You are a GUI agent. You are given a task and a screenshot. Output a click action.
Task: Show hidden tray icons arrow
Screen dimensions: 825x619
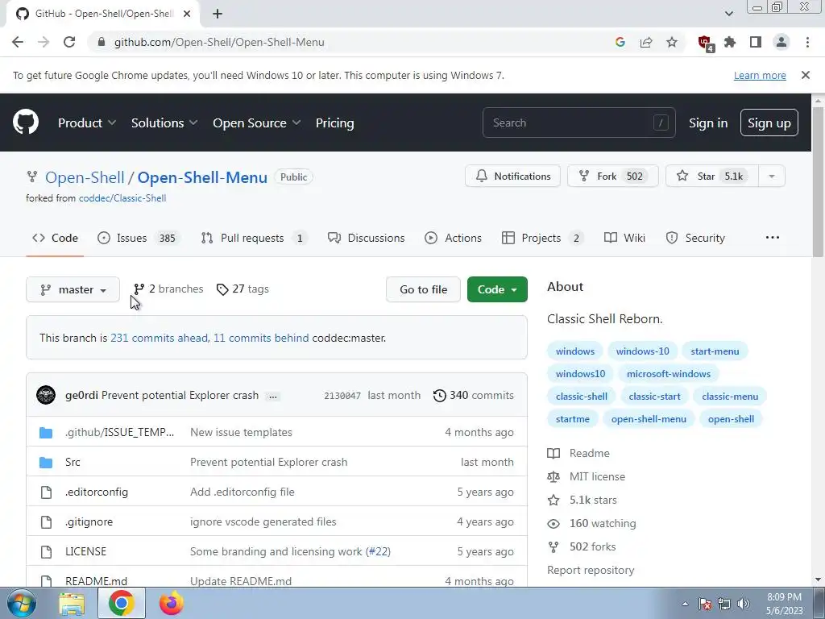coord(685,604)
